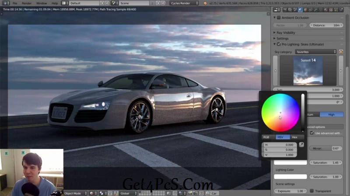The image size is (350, 196).
Task: Delete the current scene with X icon
Action: click(x=163, y=3)
